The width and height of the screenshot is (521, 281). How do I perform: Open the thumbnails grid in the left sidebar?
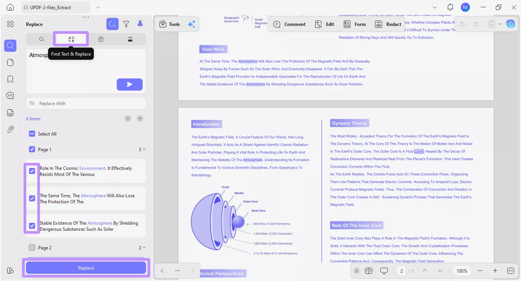tap(10, 24)
